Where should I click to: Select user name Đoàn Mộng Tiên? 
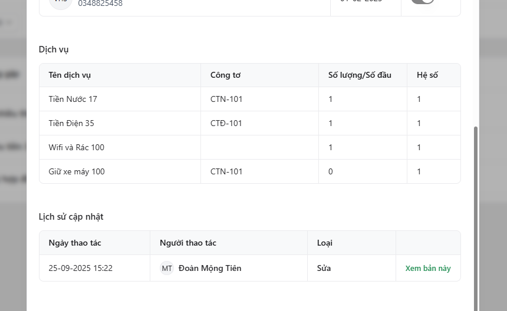coord(210,268)
